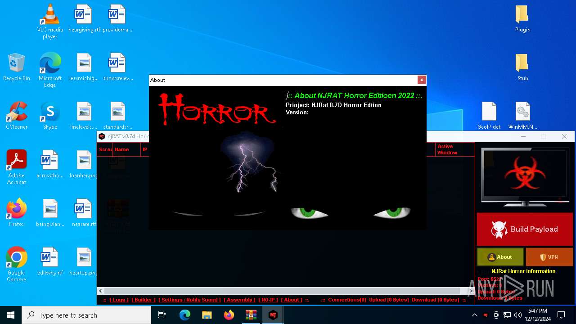This screenshot has width=576, height=324.
Task: Open editwhy.rtf document on desktop
Action: [x=50, y=261]
